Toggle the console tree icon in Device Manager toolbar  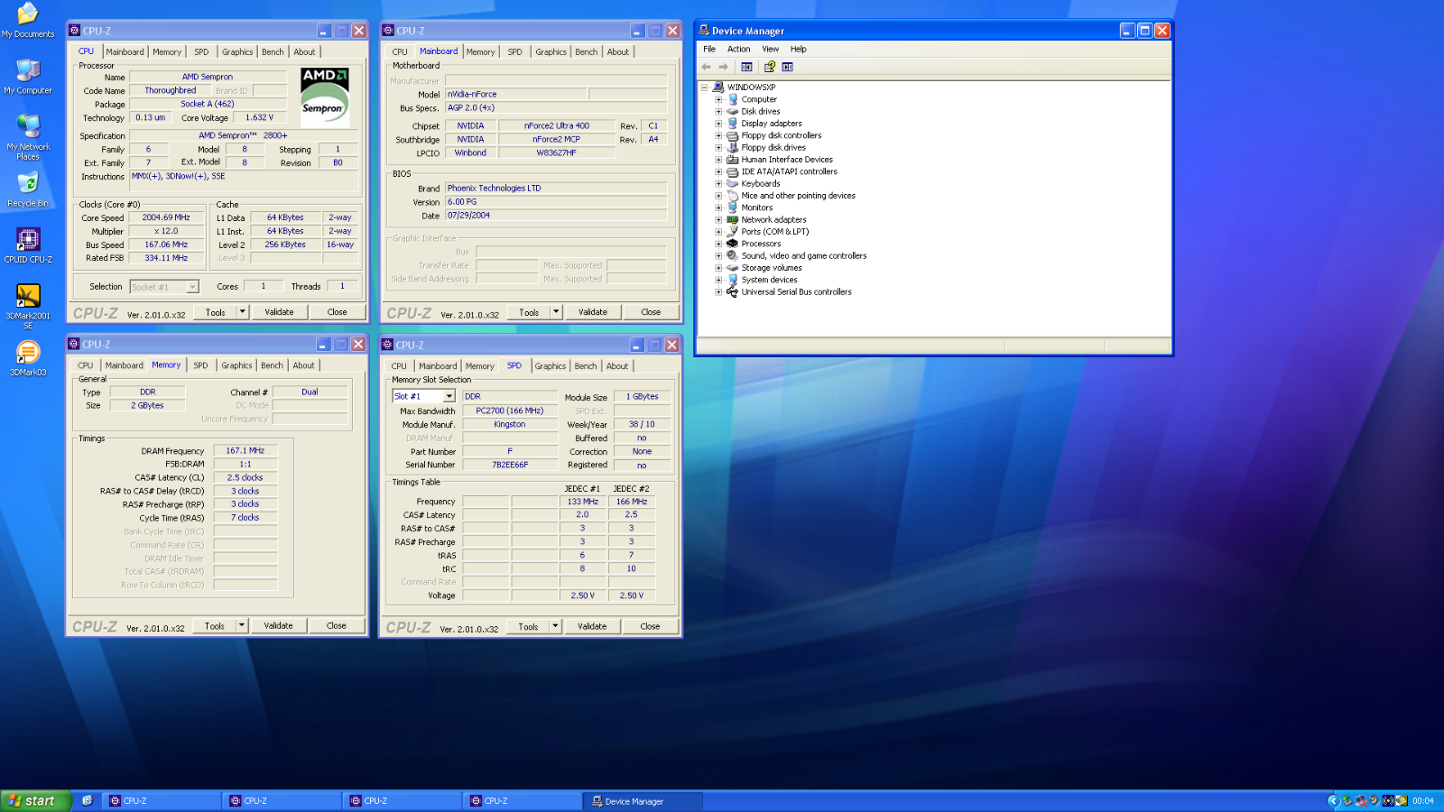pos(746,67)
